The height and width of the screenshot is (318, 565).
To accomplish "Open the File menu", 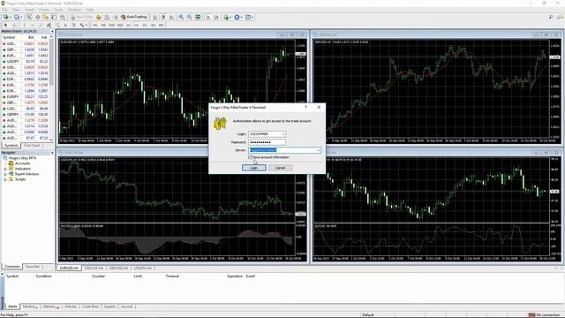I will 4,10.
